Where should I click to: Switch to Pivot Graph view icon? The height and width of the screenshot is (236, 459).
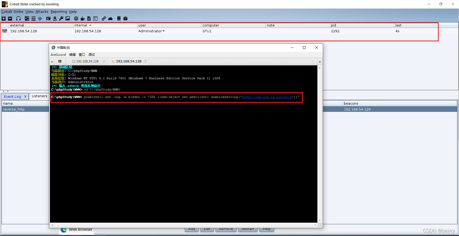coord(27,18)
